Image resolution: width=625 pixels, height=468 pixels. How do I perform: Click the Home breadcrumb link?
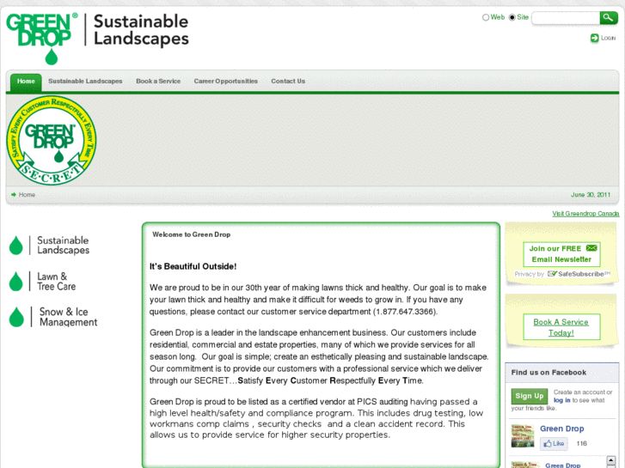click(27, 195)
